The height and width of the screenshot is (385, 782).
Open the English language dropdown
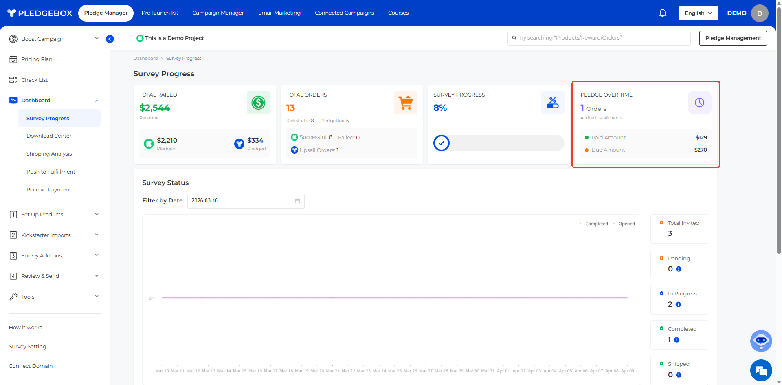coord(698,13)
